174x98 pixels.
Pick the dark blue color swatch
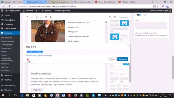138,15
